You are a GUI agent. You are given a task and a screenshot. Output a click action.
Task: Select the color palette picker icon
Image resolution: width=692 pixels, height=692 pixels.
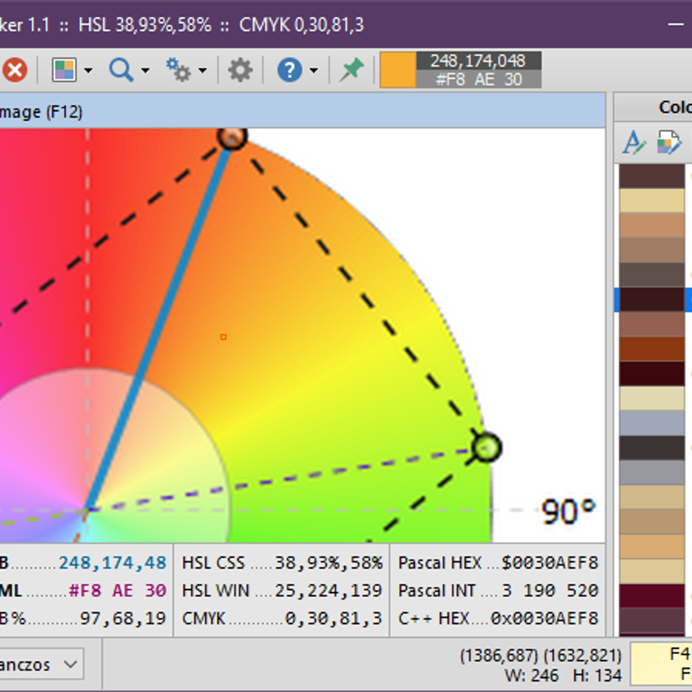click(x=63, y=69)
